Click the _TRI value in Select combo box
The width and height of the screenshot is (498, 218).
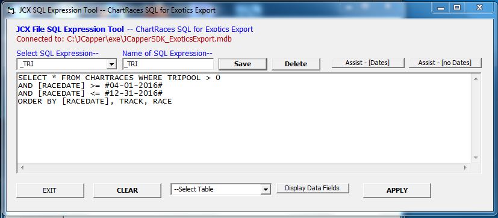tap(26, 64)
